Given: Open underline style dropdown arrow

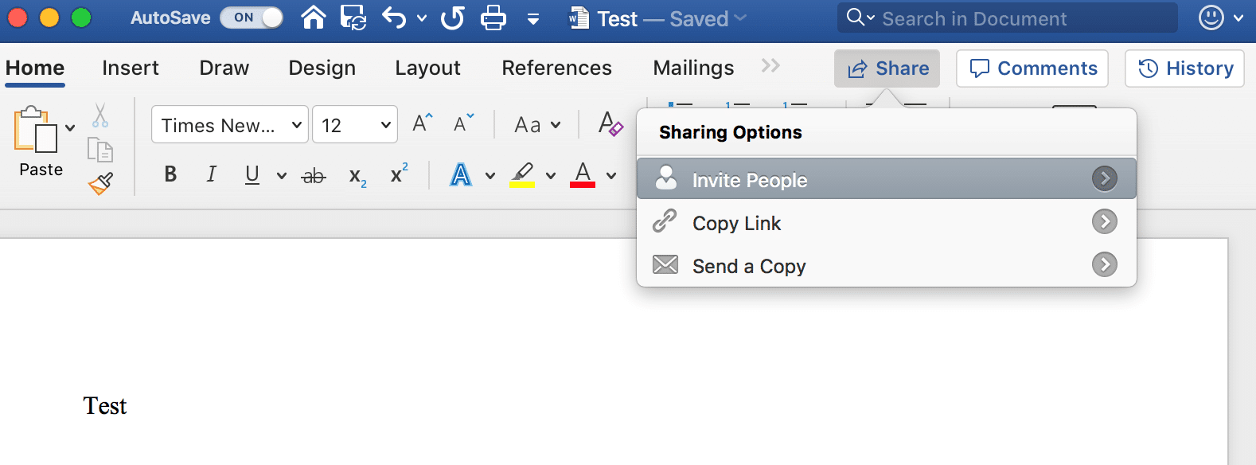Looking at the screenshot, I should click(281, 176).
